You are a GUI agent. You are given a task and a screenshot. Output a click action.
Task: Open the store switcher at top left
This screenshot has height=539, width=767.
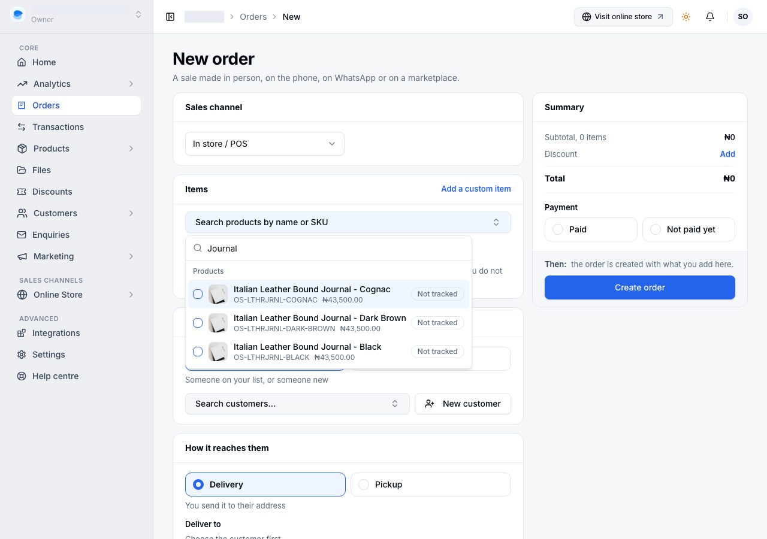point(77,14)
